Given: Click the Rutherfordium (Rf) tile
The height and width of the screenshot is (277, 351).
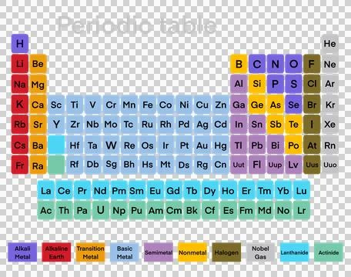Looking at the screenshot, I should (x=75, y=165).
